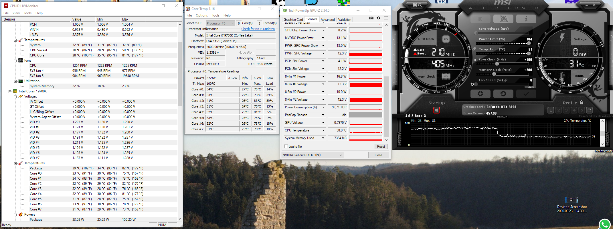Open the Afterburner information button
Viewport: 613px width, 229px height.
point(526,19)
